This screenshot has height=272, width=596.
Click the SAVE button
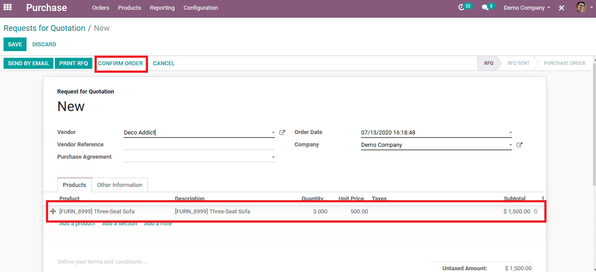(x=15, y=45)
